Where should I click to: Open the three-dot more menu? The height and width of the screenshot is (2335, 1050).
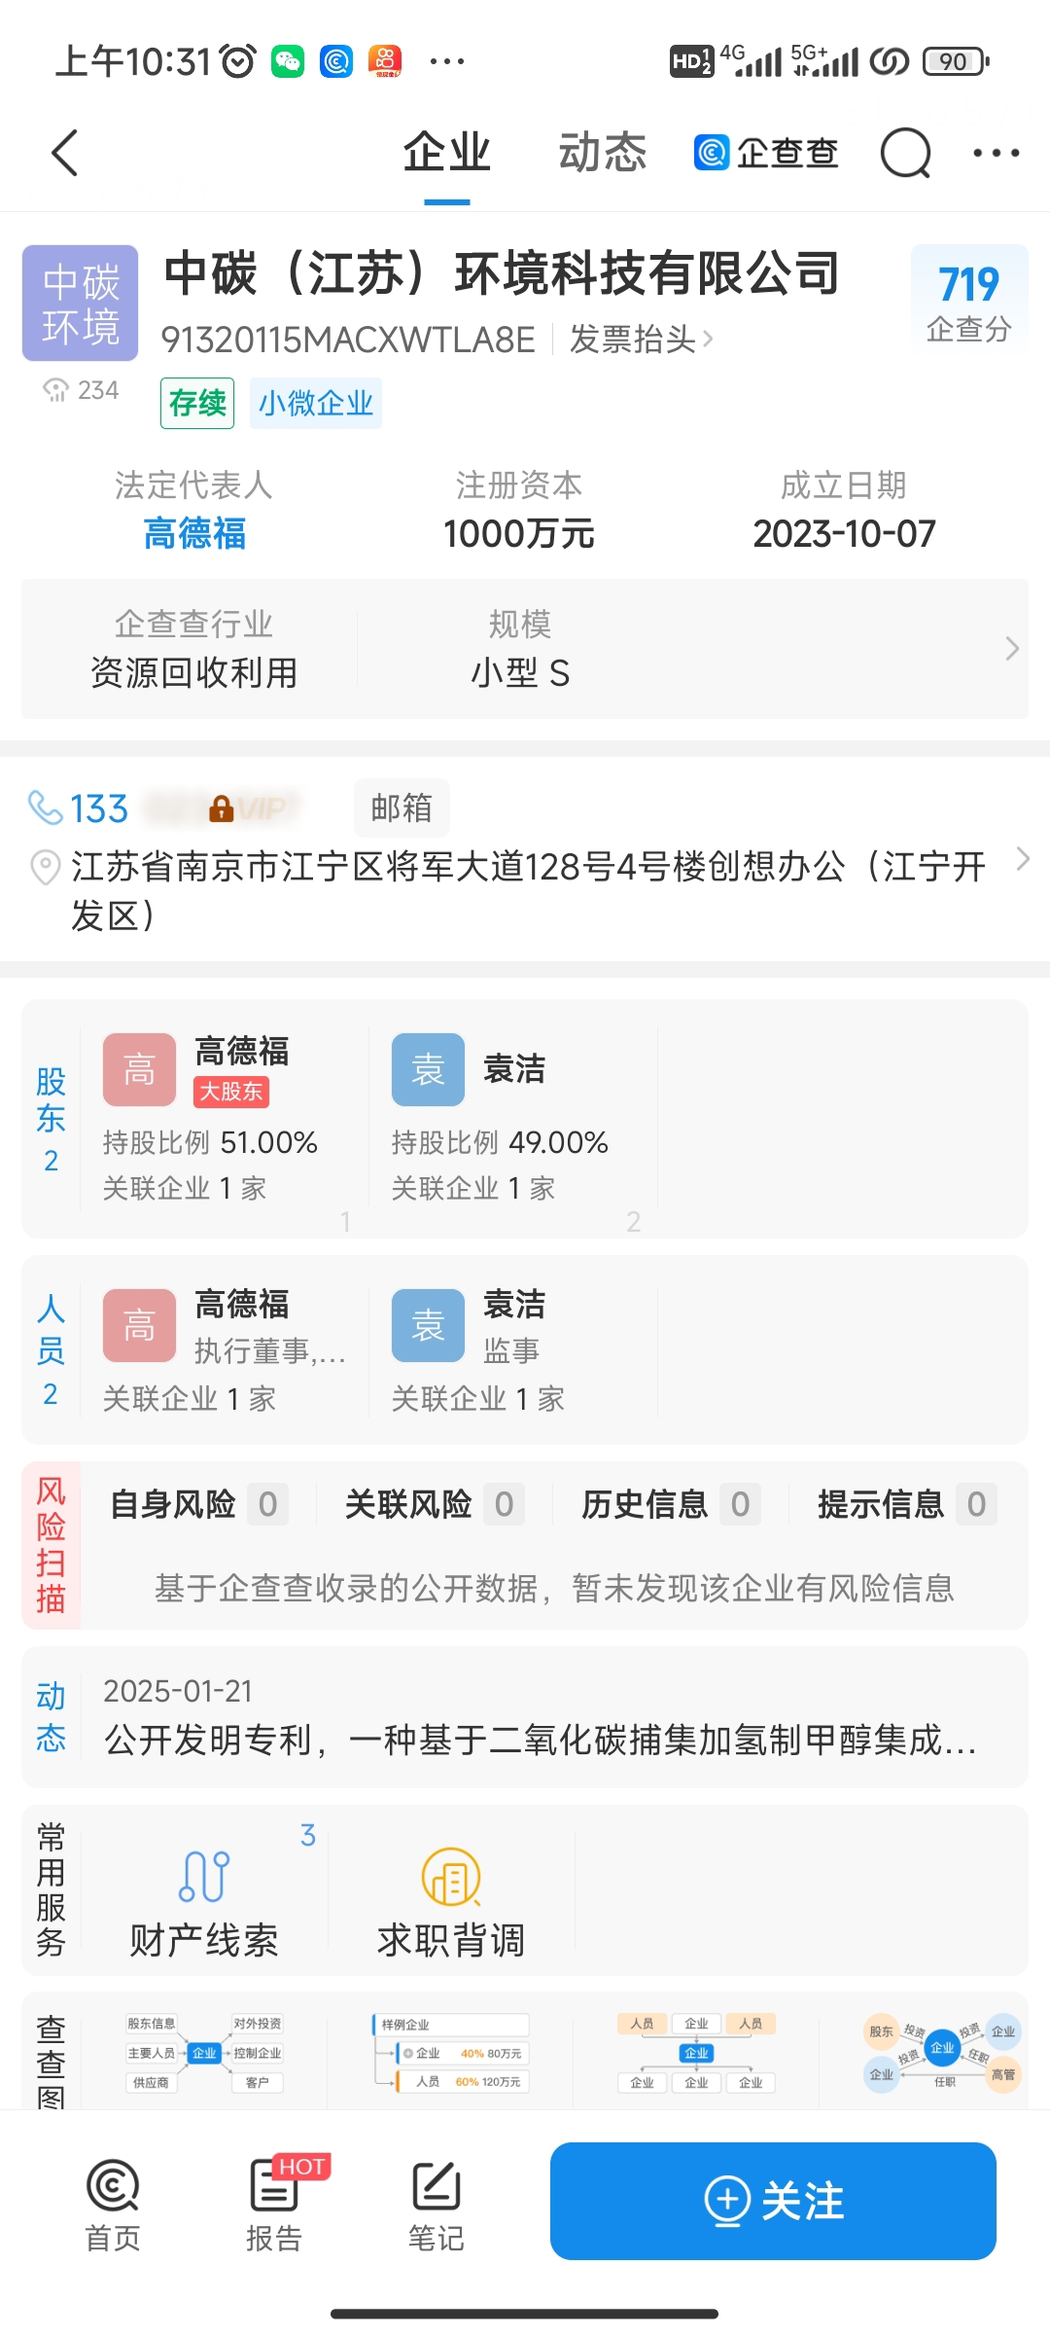point(997,153)
